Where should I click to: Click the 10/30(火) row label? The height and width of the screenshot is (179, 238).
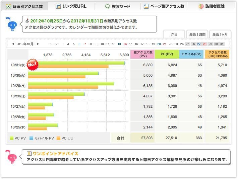(x=18, y=75)
